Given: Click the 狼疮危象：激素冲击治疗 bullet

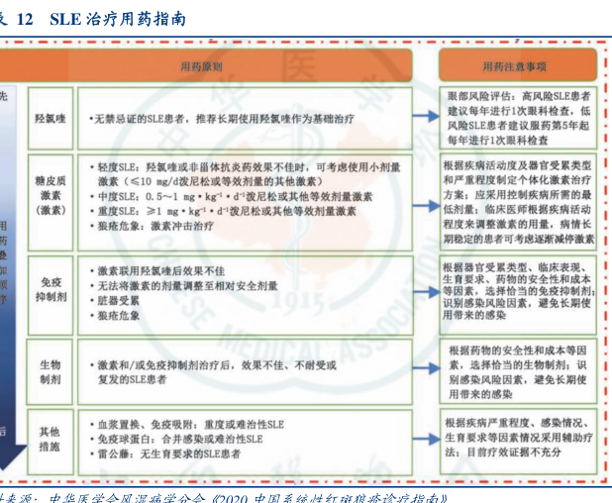Looking at the screenshot, I should tap(158, 226).
